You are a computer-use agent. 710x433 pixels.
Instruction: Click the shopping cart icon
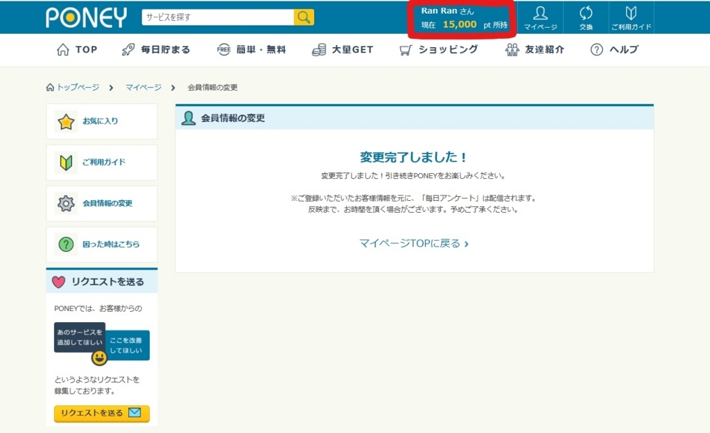point(406,49)
